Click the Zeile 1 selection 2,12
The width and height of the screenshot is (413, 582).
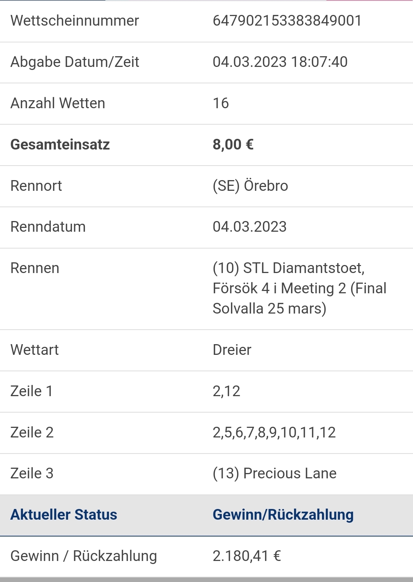click(x=226, y=391)
